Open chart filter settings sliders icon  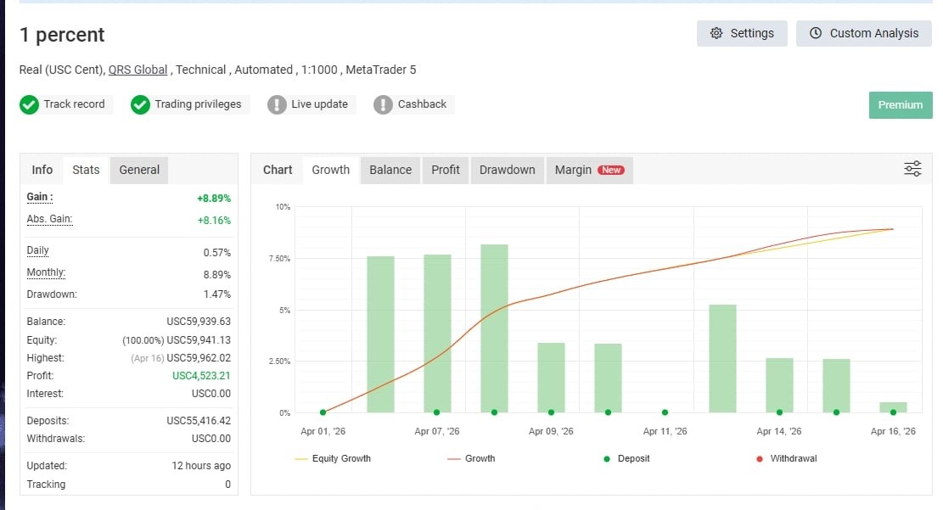(912, 169)
